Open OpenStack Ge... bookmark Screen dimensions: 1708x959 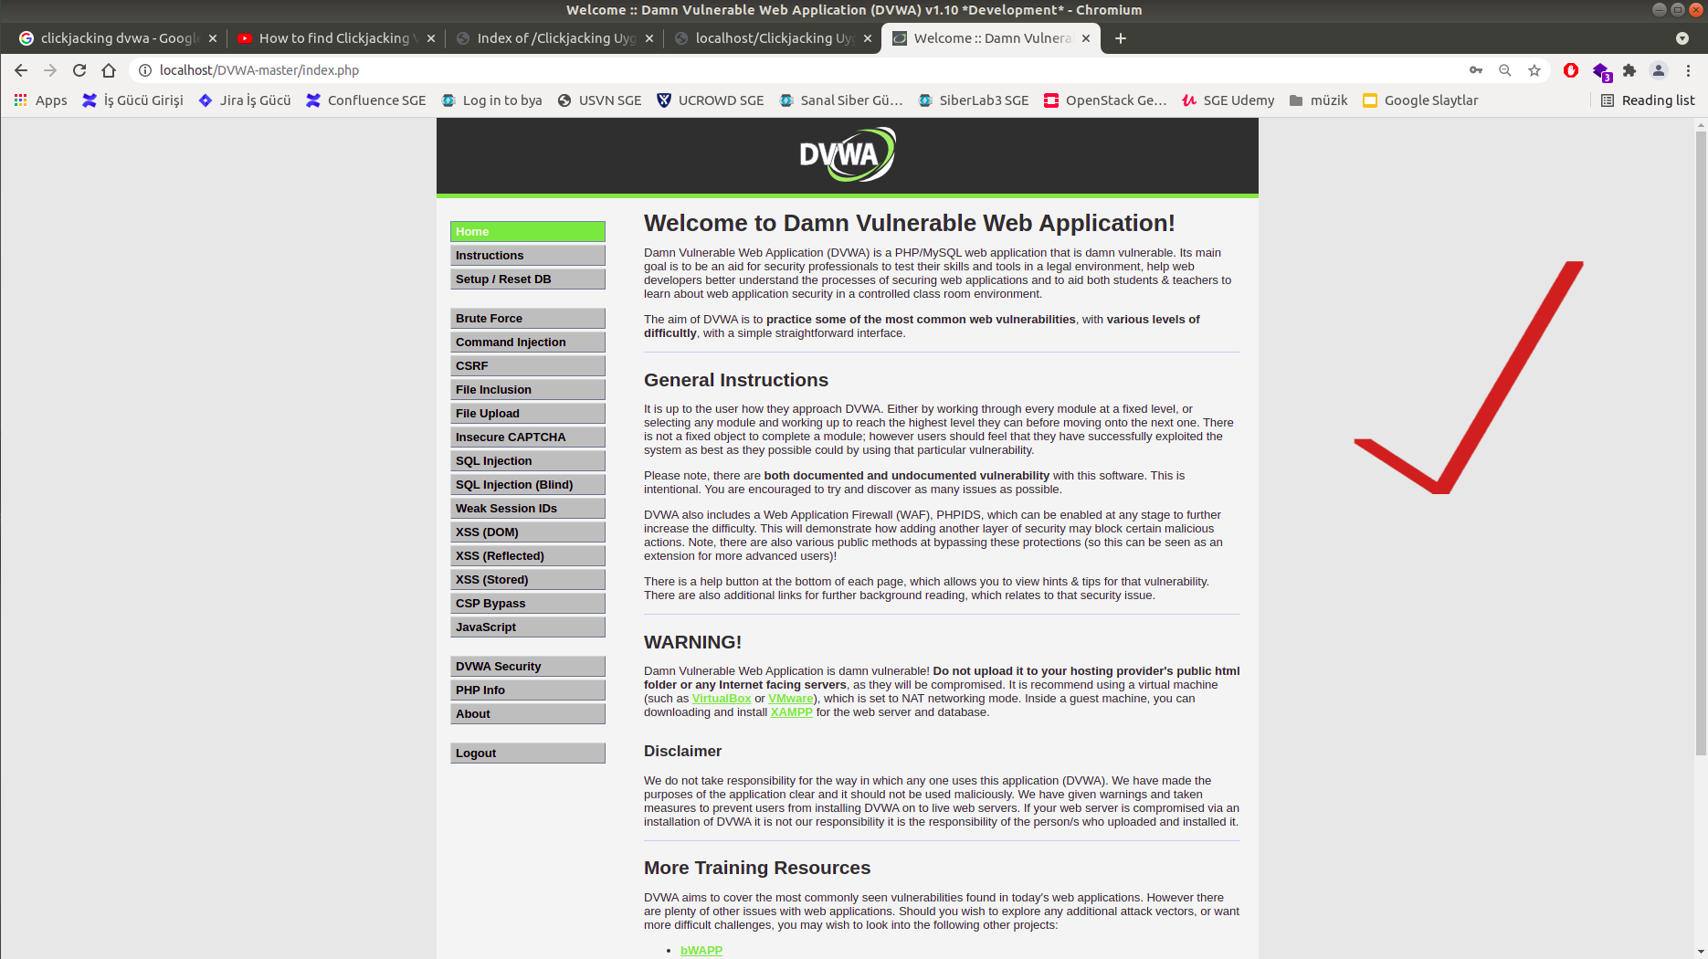click(1105, 100)
